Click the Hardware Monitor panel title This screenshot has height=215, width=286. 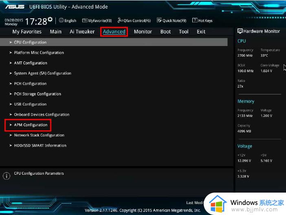pos(262,31)
